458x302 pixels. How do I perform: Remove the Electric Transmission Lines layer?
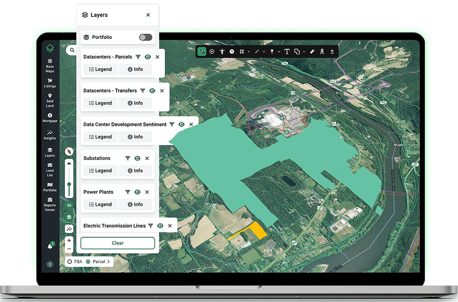pos(170,226)
